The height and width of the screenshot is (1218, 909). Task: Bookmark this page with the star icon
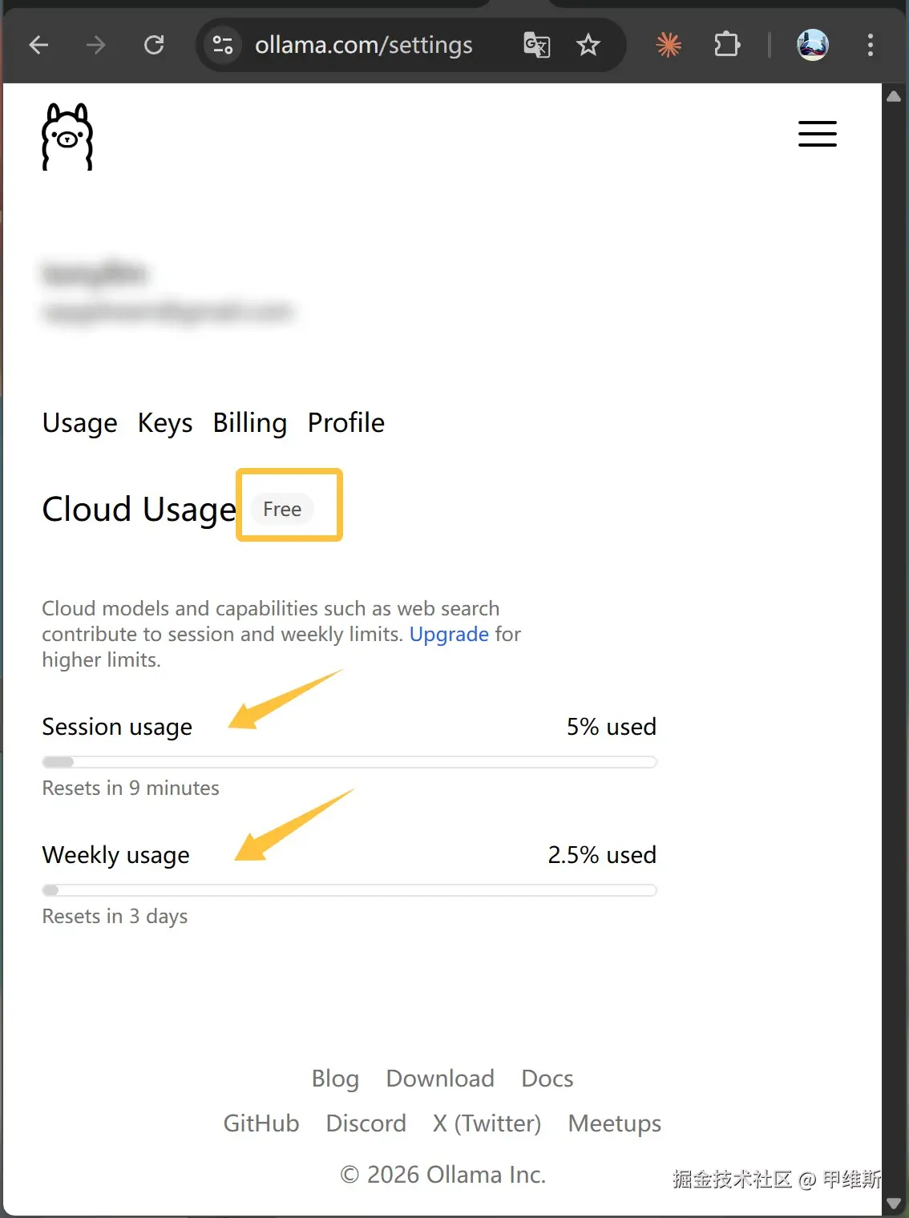[x=588, y=45]
